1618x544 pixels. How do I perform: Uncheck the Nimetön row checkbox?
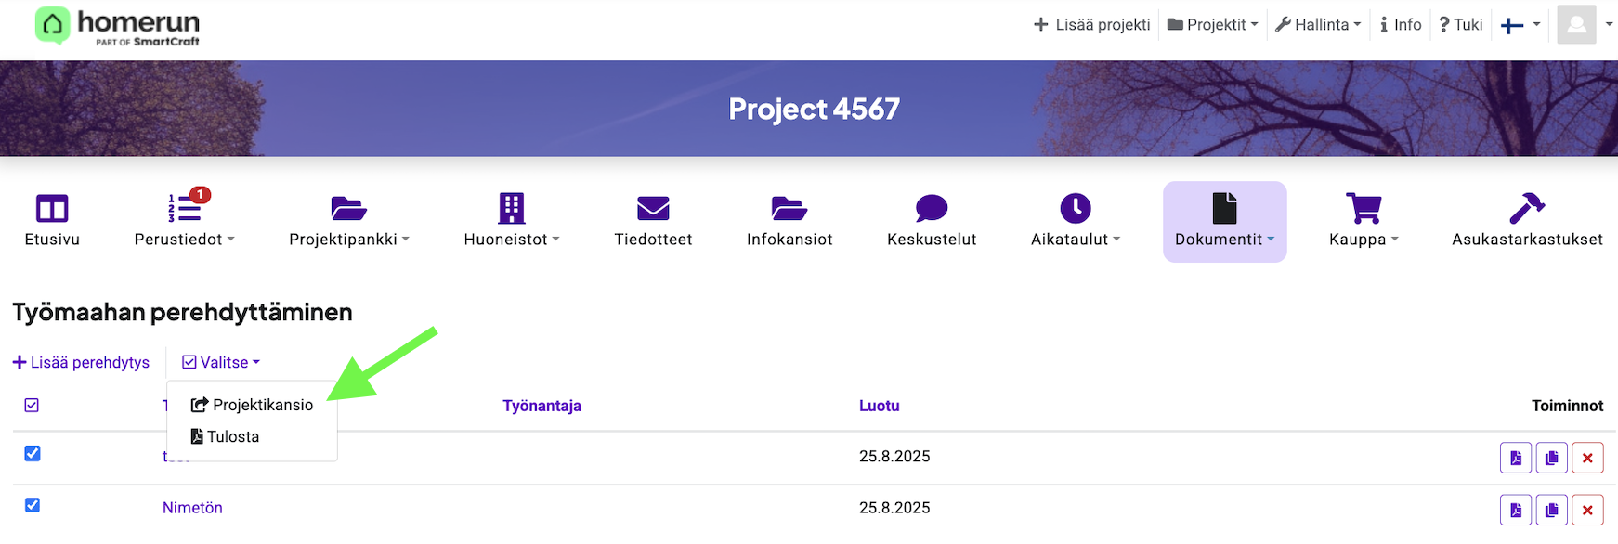coord(33,505)
